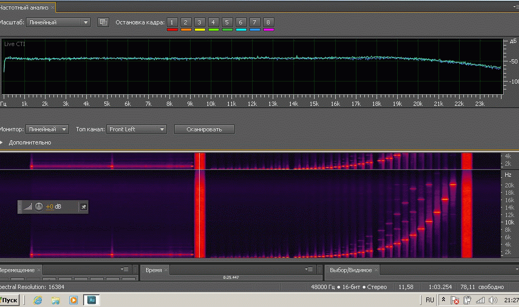Open the Масштаб scale dropdown
The height and width of the screenshot is (307, 519).
pyautogui.click(x=58, y=22)
